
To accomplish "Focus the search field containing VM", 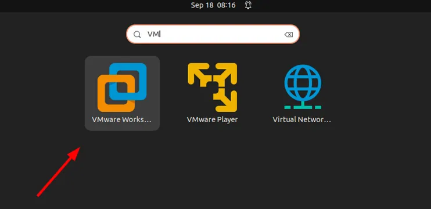I will pyautogui.click(x=213, y=34).
